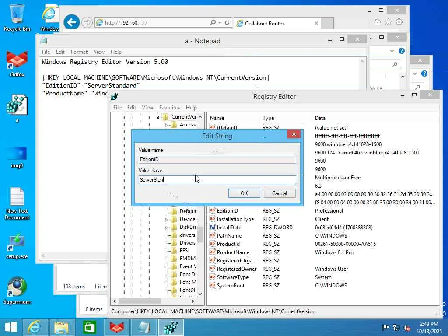
Task: Select the SystemRoot value row
Action: tap(231, 285)
